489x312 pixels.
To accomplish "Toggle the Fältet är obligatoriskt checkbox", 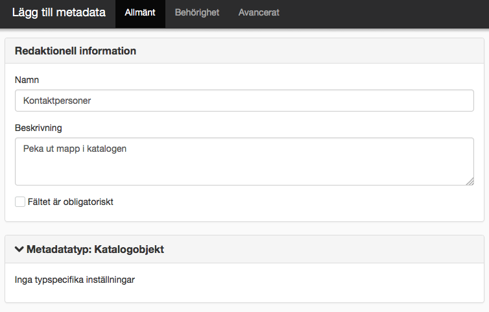I will (20, 202).
